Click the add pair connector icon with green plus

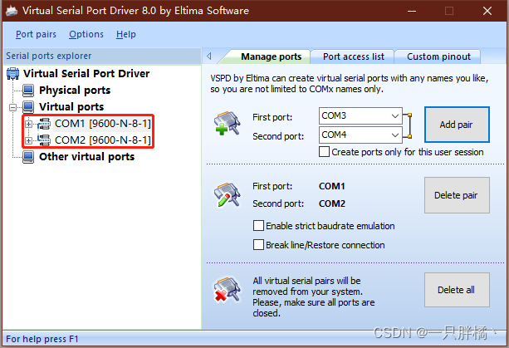pos(227,123)
